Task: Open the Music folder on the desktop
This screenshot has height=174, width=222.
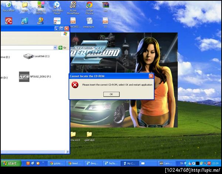Action: 25,7
